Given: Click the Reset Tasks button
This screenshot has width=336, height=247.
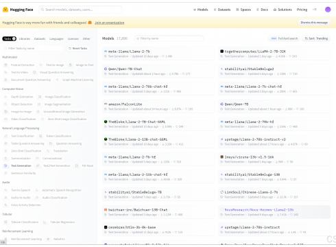Looking at the screenshot, I should (x=78, y=48).
